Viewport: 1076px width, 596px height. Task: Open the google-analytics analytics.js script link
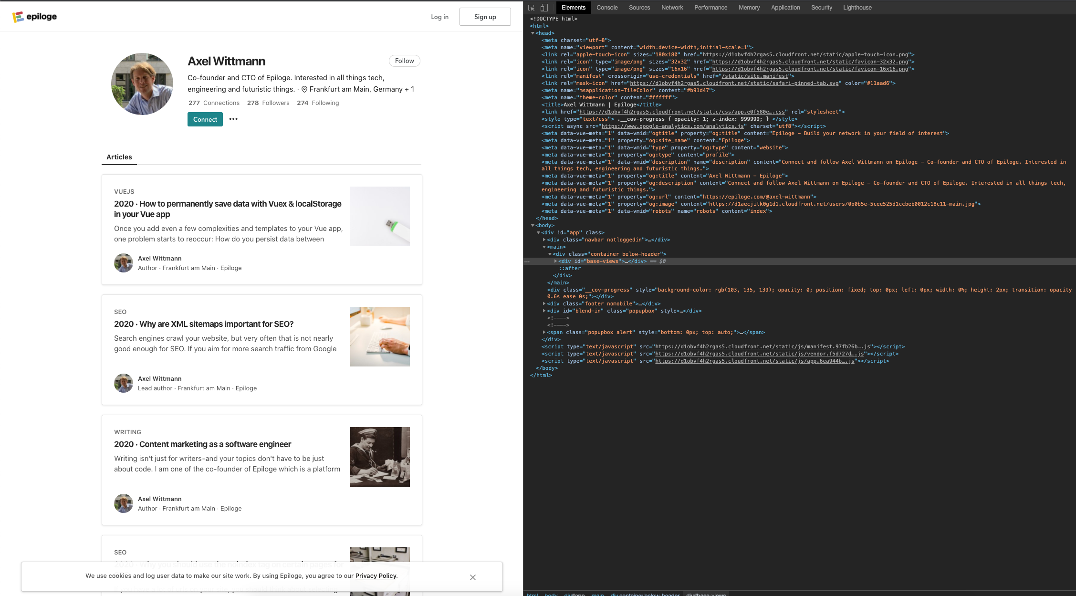pyautogui.click(x=672, y=126)
